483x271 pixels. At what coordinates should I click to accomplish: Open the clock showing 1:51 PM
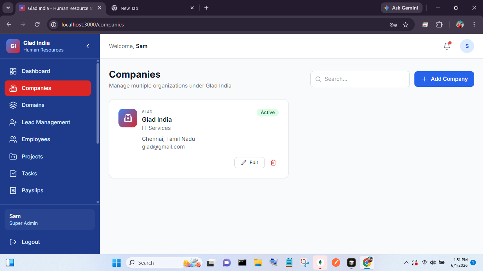(x=459, y=263)
